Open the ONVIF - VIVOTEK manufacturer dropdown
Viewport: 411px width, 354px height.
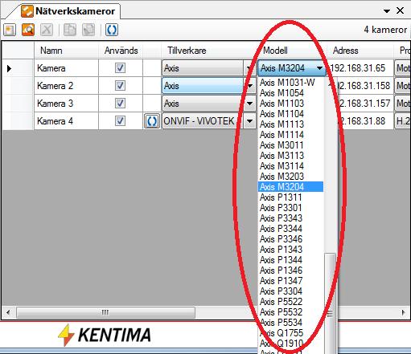[x=249, y=121]
